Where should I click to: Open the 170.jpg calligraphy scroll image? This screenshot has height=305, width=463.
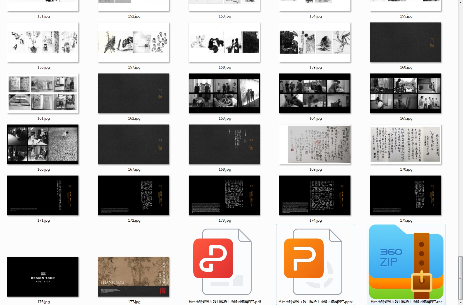[x=406, y=144]
